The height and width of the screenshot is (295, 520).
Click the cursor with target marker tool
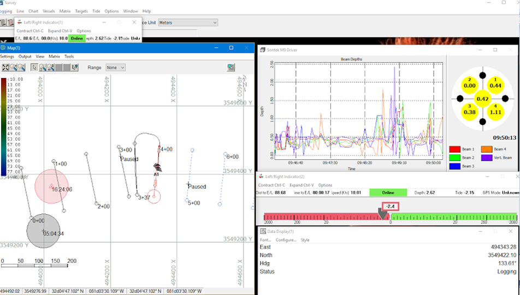pos(75,68)
